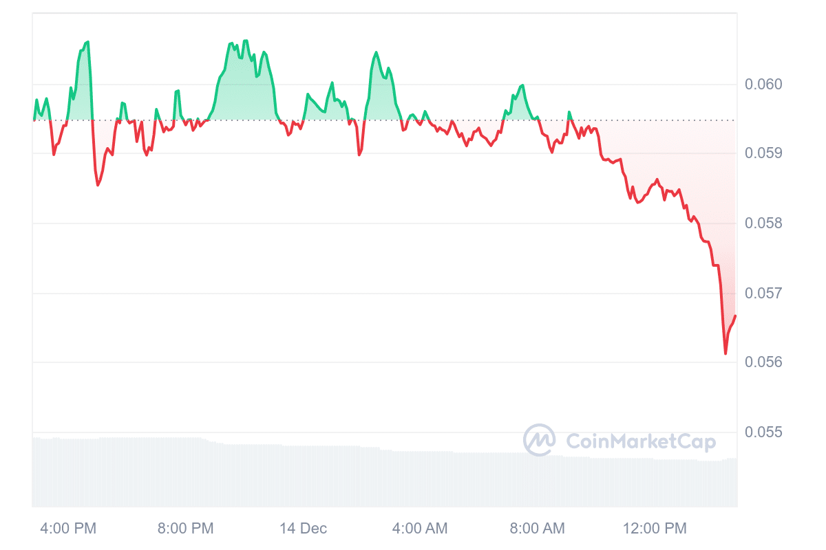Select the 4:00 AM time axis label
Screen dimensions: 826x550
pos(419,529)
